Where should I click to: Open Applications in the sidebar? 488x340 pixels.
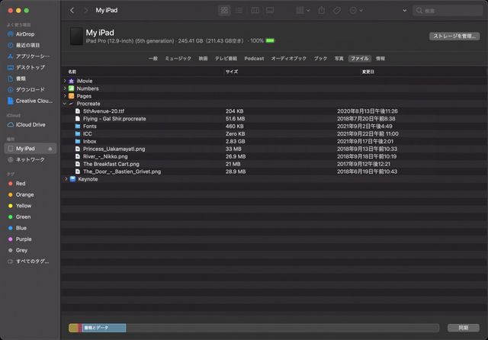coord(32,56)
